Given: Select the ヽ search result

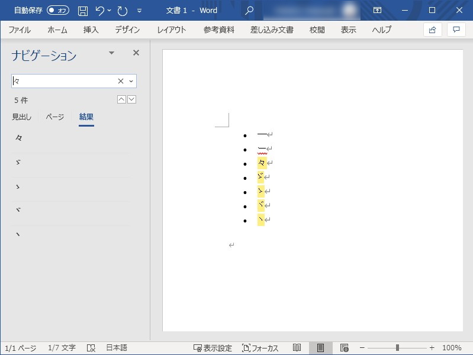Looking at the screenshot, I should 71,235.
